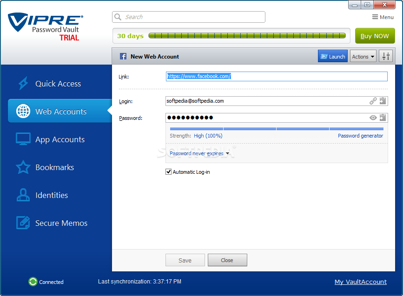Click the 30 days trial progress bar
This screenshot has height=296, width=403.
point(247,36)
